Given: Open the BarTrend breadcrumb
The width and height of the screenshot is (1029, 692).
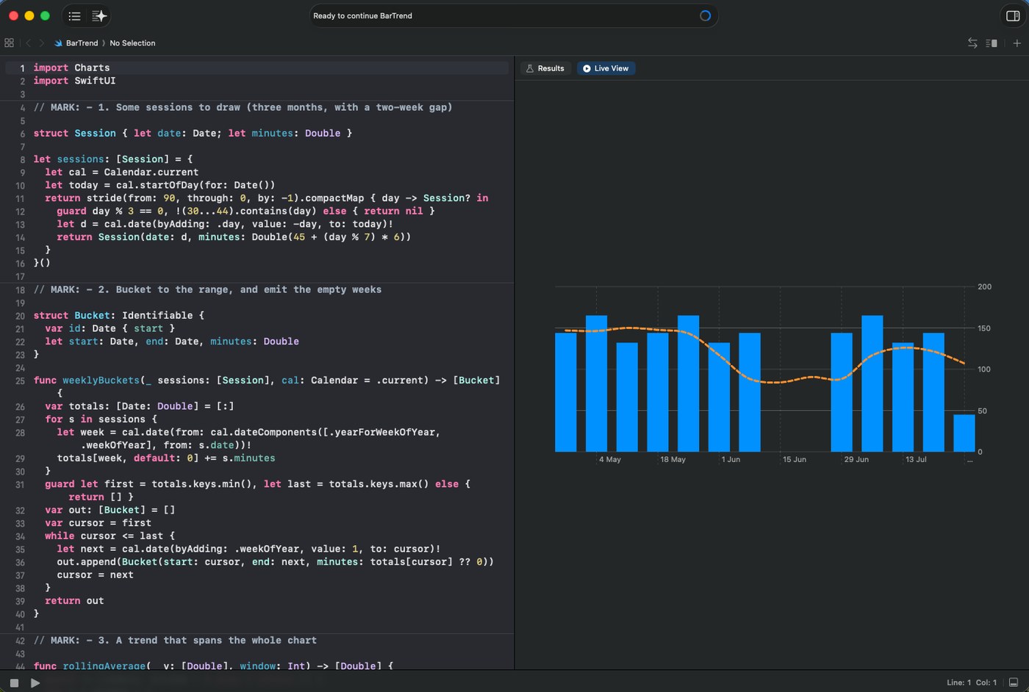Looking at the screenshot, I should (x=82, y=43).
